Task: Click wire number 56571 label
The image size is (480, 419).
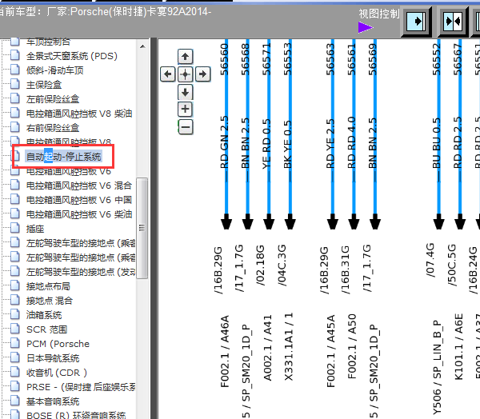Action: 267,59
